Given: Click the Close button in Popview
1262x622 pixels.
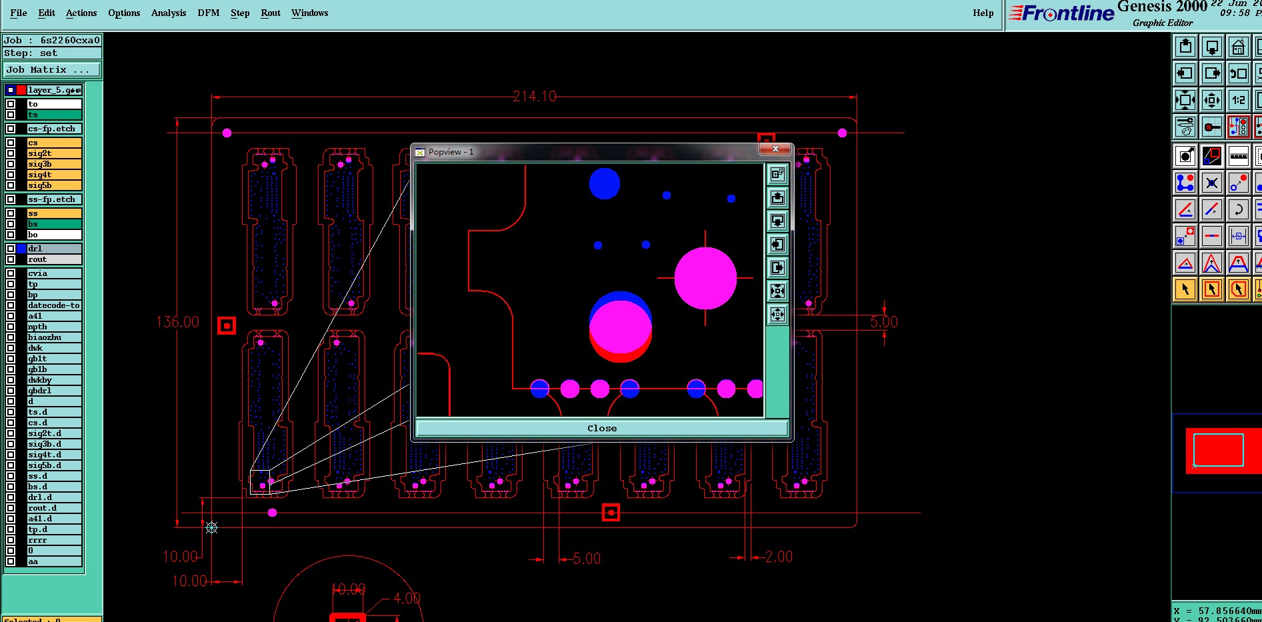Looking at the screenshot, I should [x=602, y=428].
